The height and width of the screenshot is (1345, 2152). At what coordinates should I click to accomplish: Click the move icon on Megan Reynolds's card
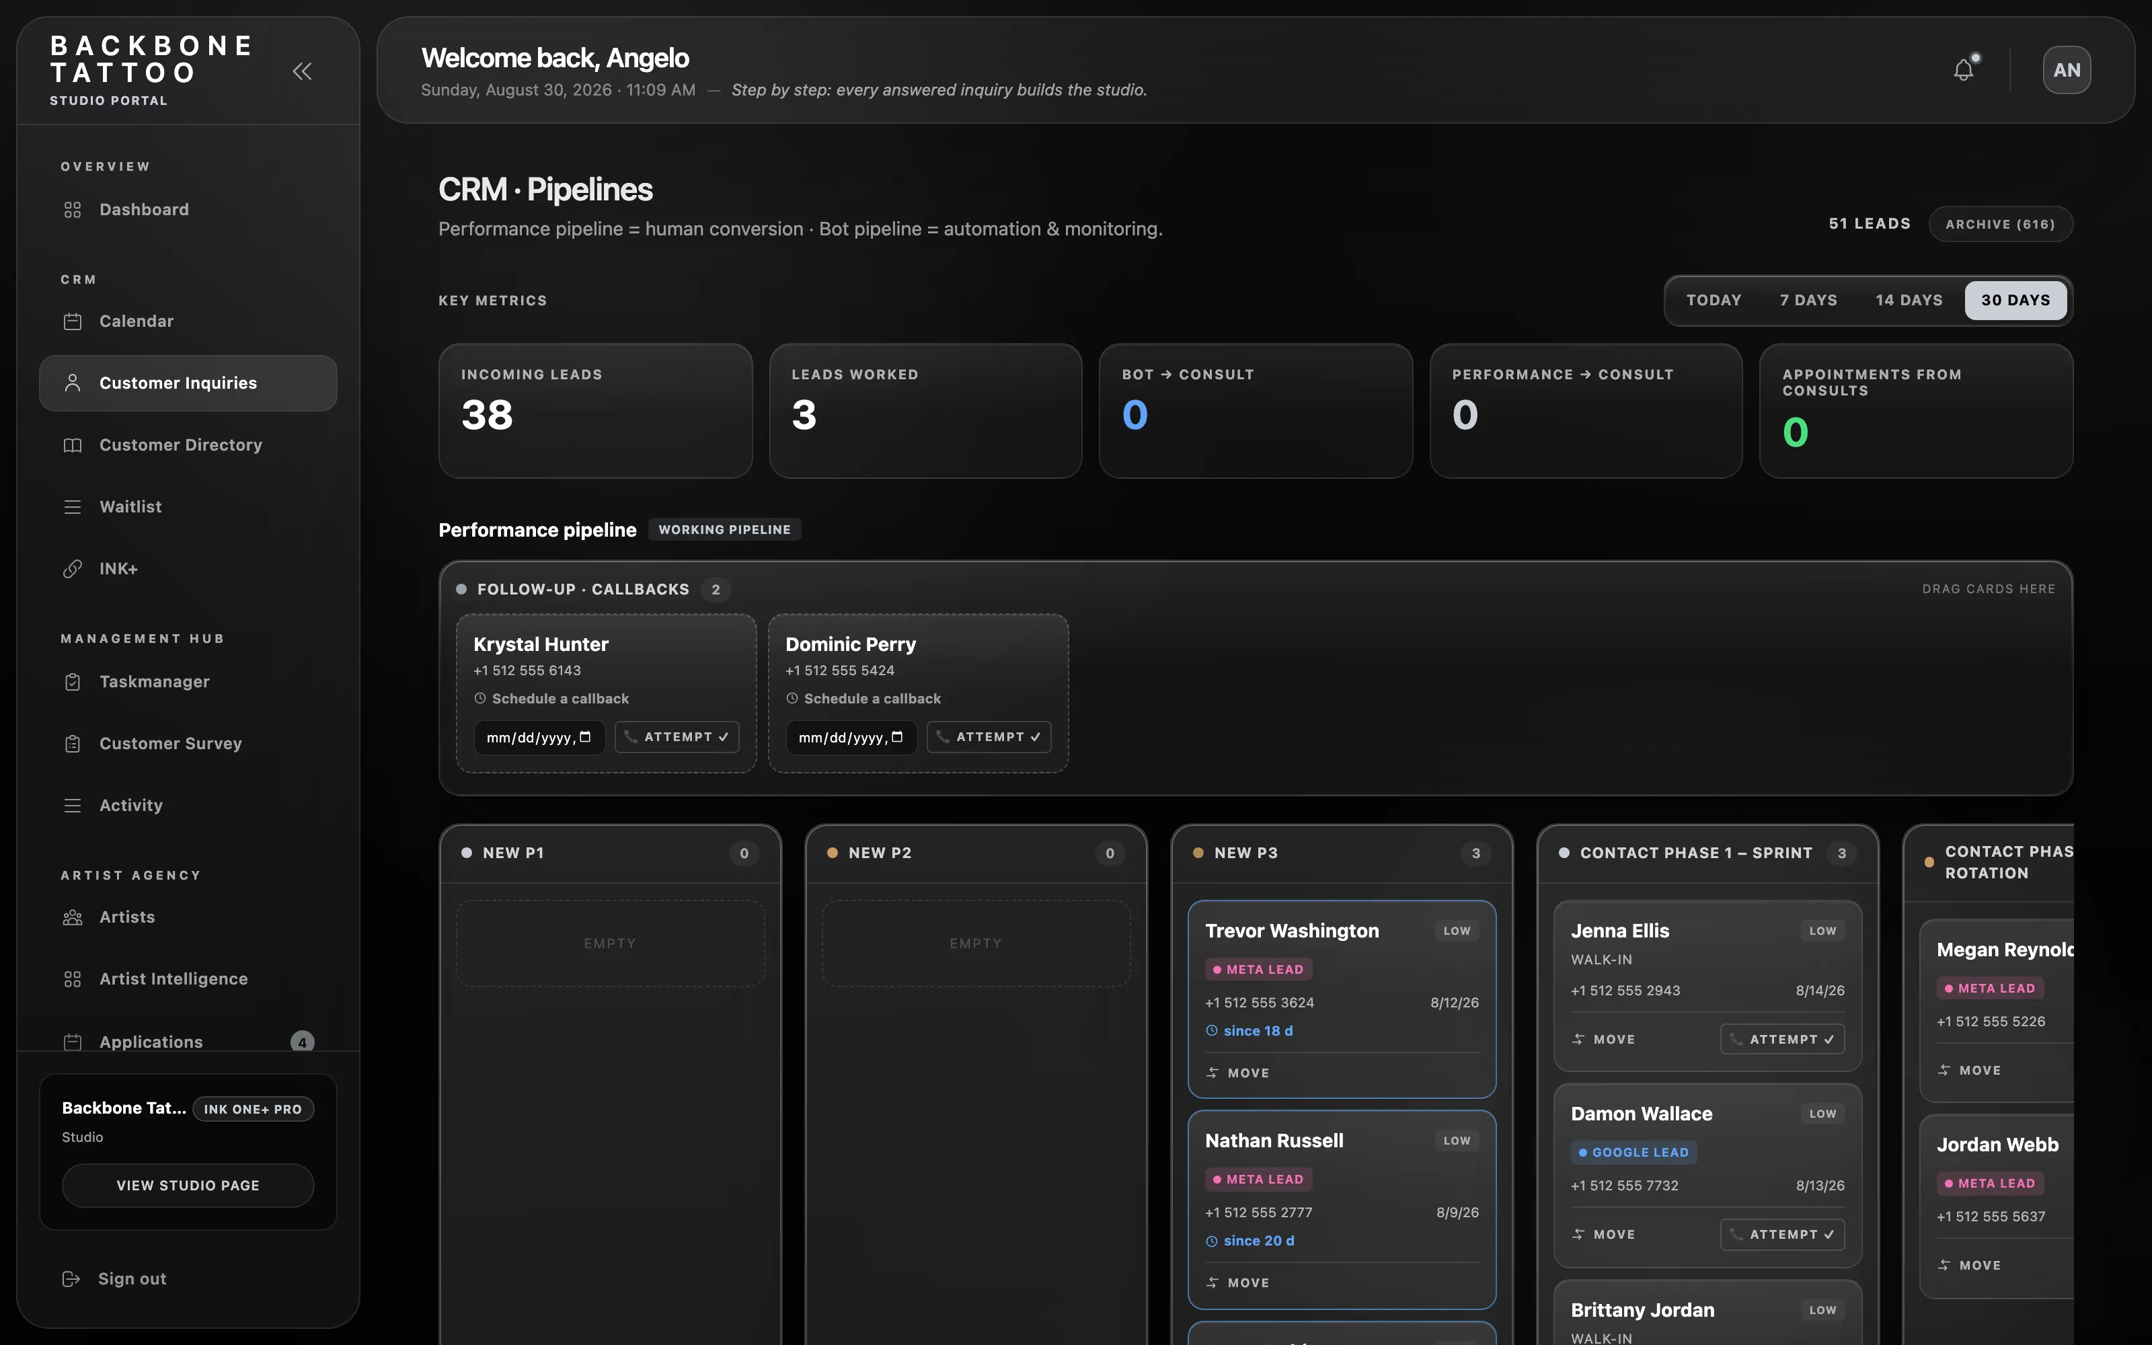pyautogui.click(x=1945, y=1070)
